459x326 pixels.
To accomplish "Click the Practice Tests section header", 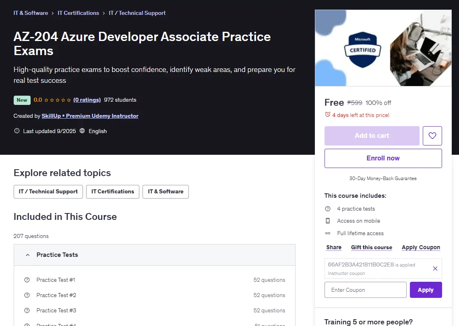I will coord(155,255).
